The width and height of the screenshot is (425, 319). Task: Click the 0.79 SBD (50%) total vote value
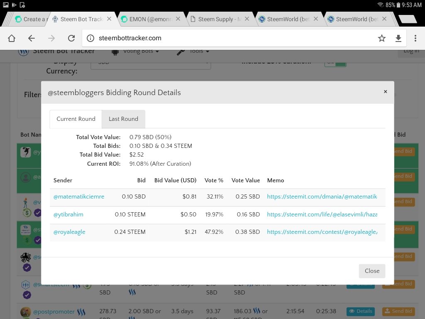(x=150, y=137)
